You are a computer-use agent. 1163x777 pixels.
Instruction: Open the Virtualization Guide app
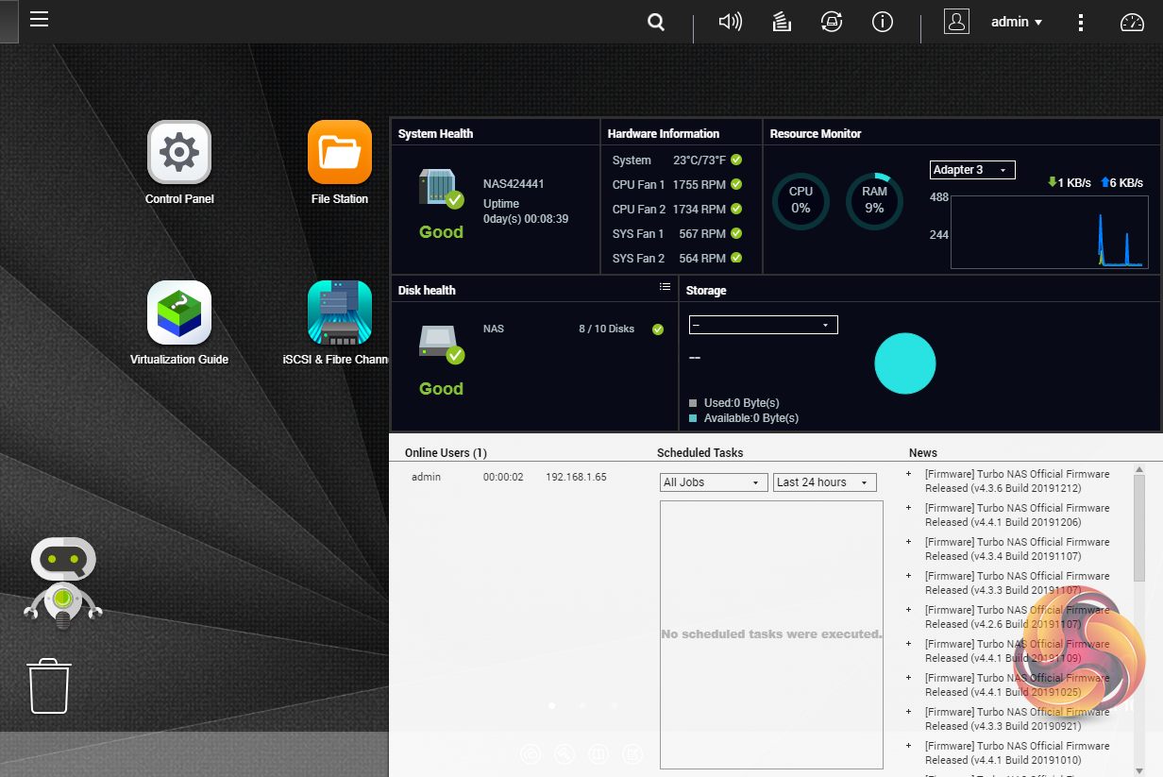coord(179,313)
